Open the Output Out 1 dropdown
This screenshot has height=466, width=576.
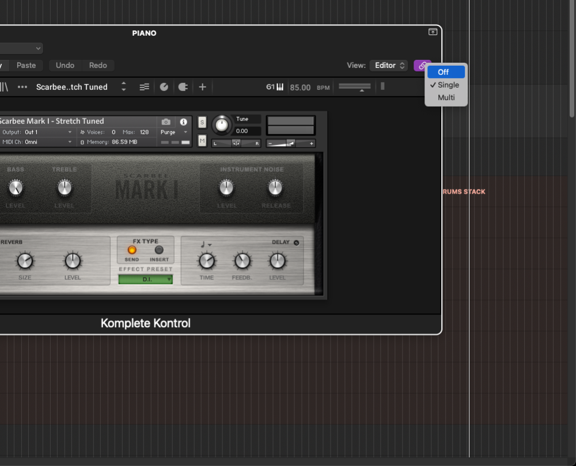point(37,132)
